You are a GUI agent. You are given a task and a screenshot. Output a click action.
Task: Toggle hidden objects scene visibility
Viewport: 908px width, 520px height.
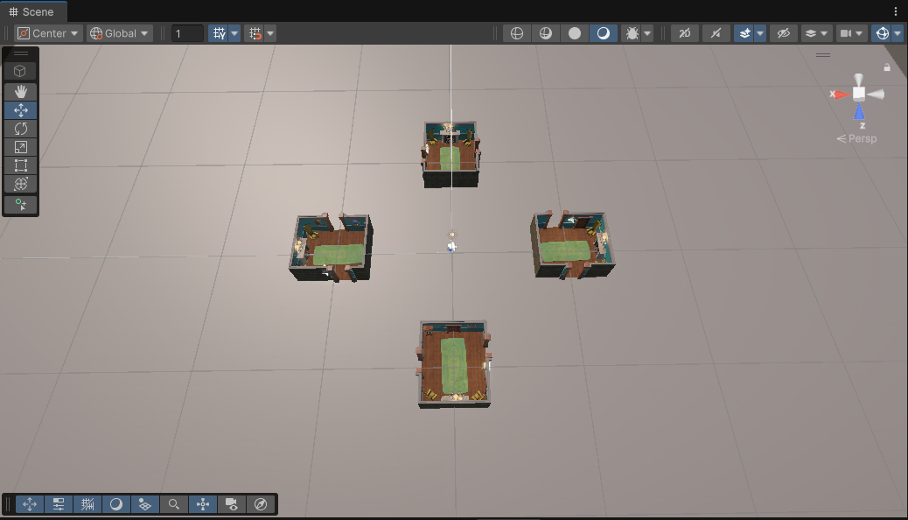(783, 33)
